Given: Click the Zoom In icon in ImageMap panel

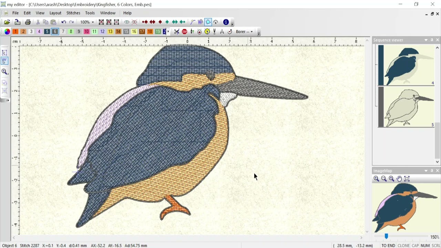Looking at the screenshot, I should pyautogui.click(x=376, y=178).
